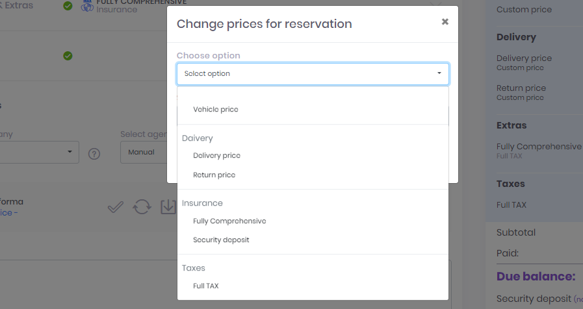Click green check beside Fully Comprehensive
This screenshot has width=583, height=309.
tap(68, 6)
